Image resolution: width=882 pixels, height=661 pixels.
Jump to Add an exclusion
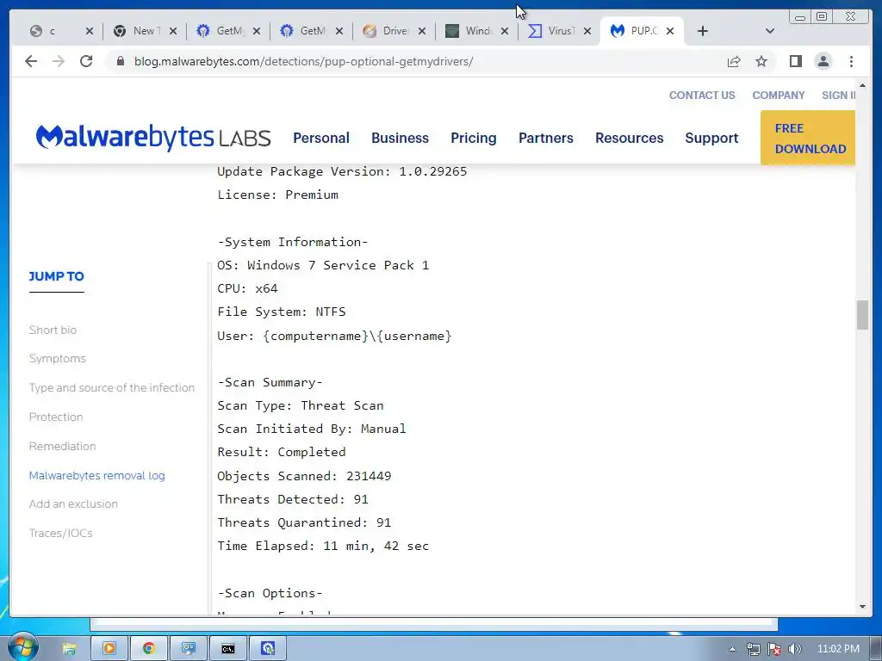pyautogui.click(x=73, y=503)
